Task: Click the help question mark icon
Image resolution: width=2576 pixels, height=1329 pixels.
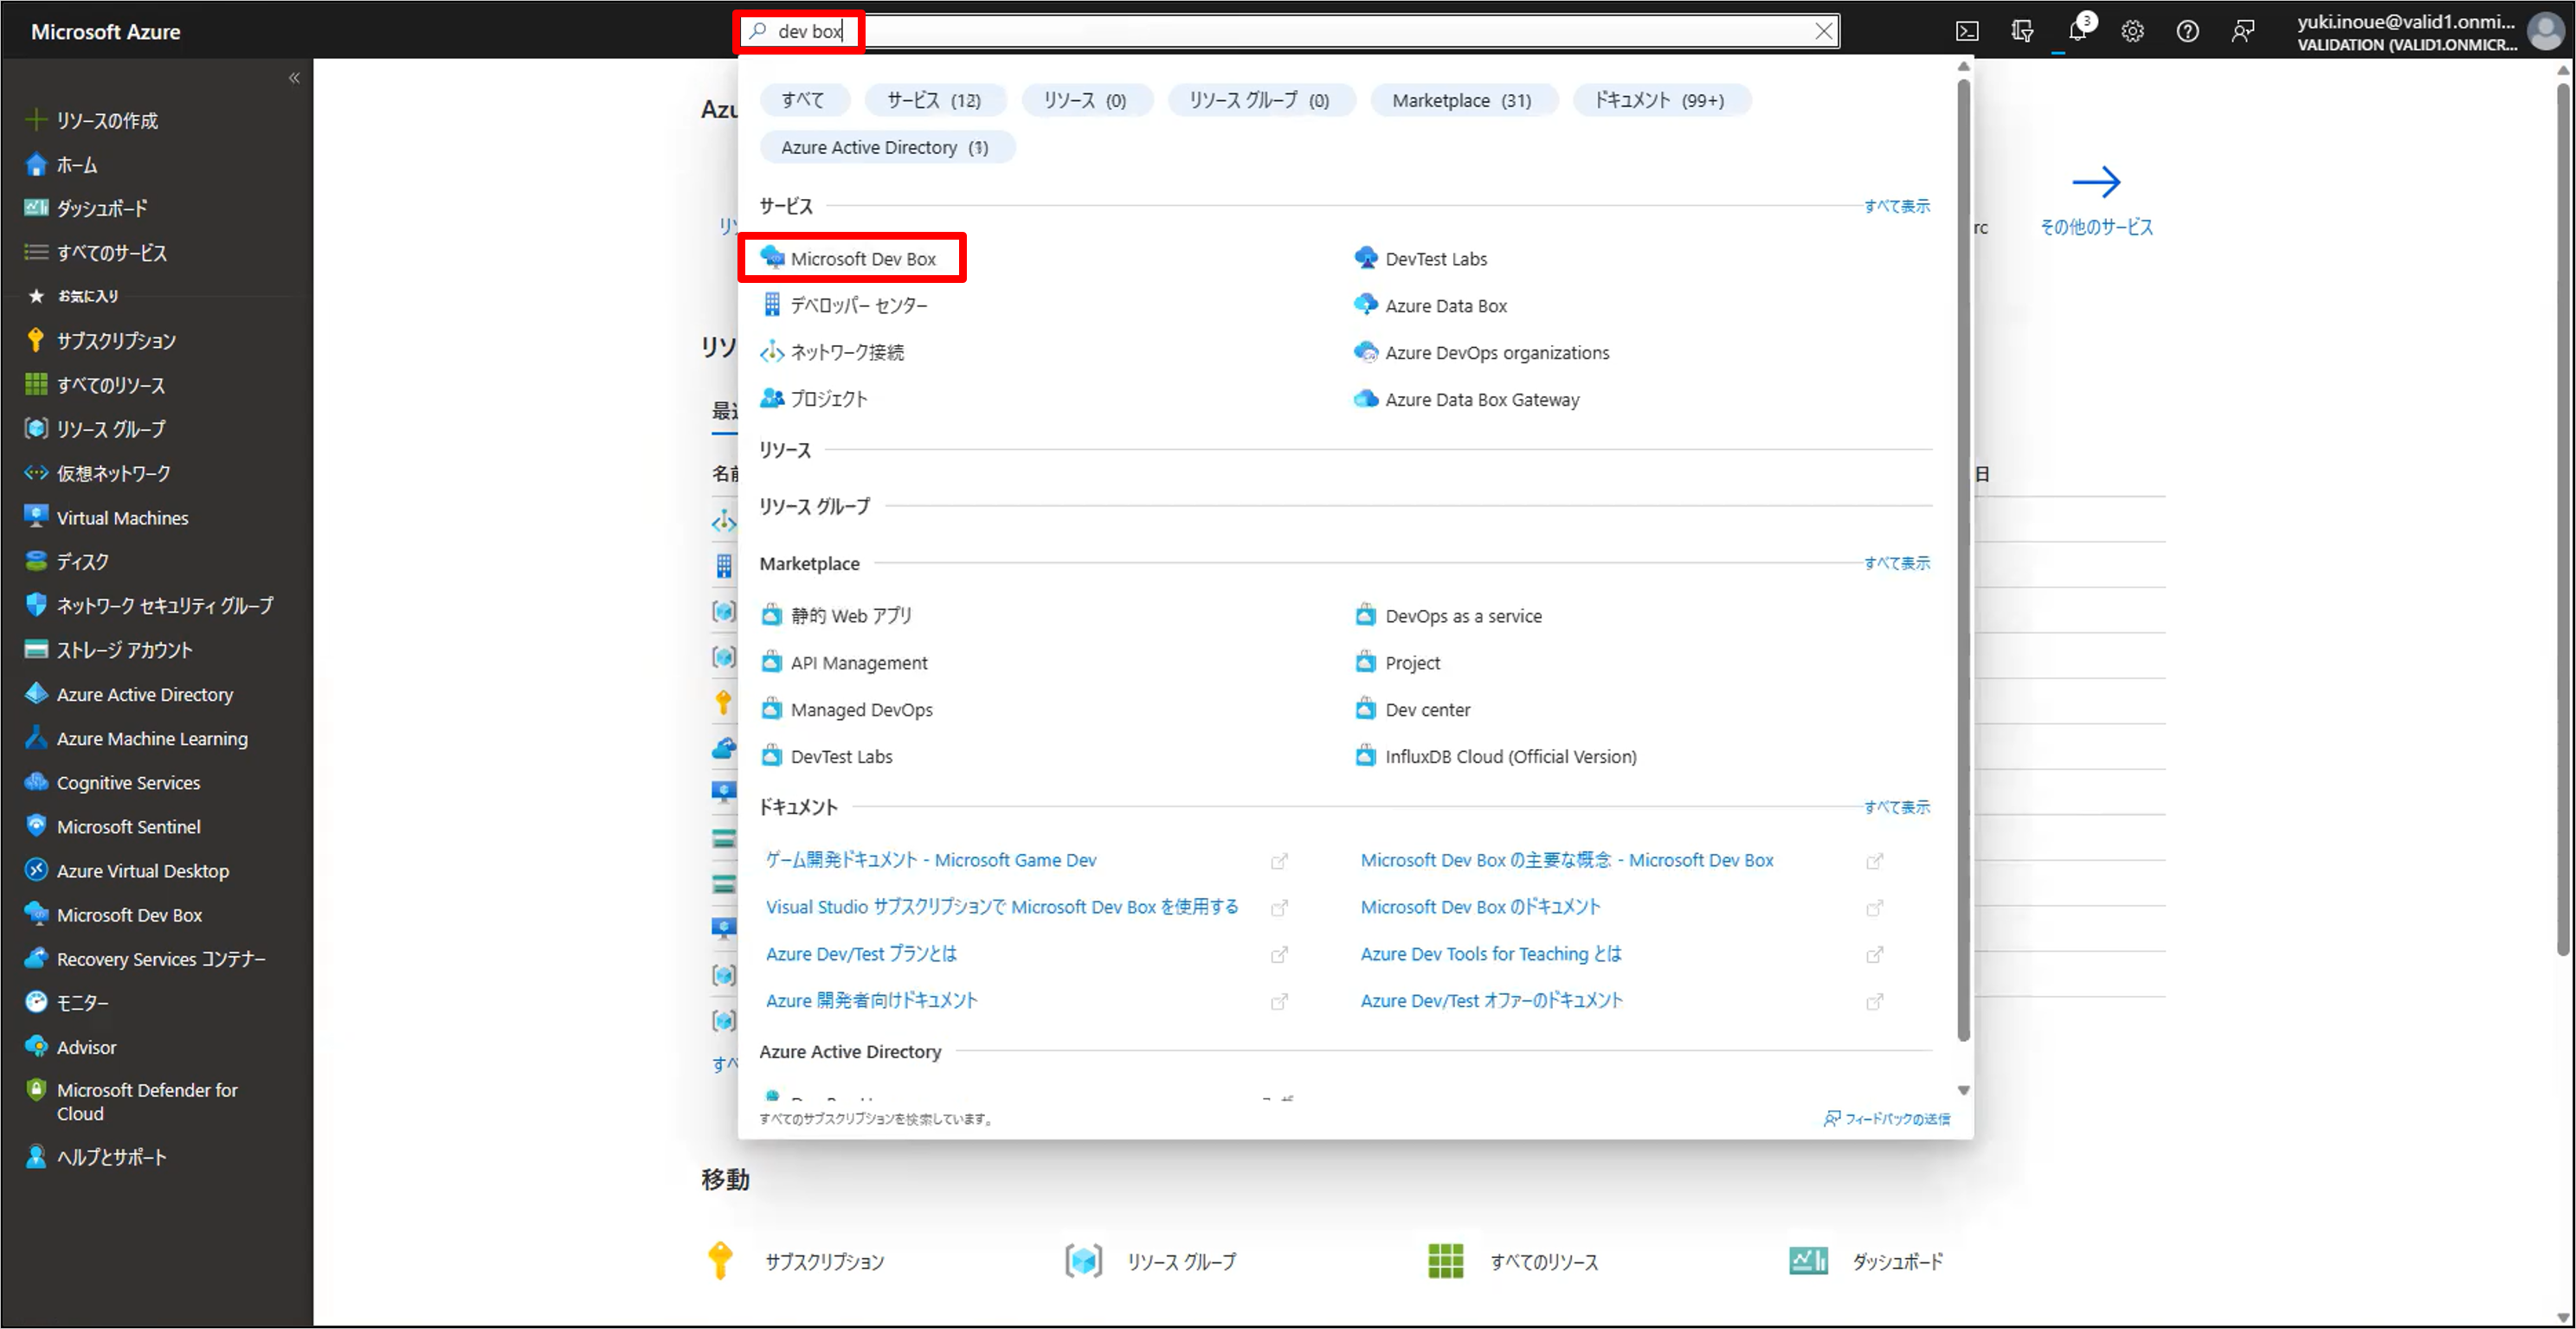Action: (x=2187, y=31)
